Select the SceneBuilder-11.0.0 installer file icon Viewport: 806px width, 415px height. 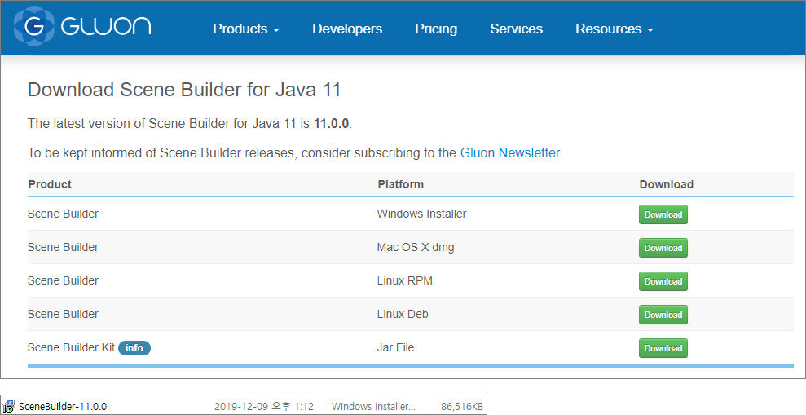tap(9, 406)
